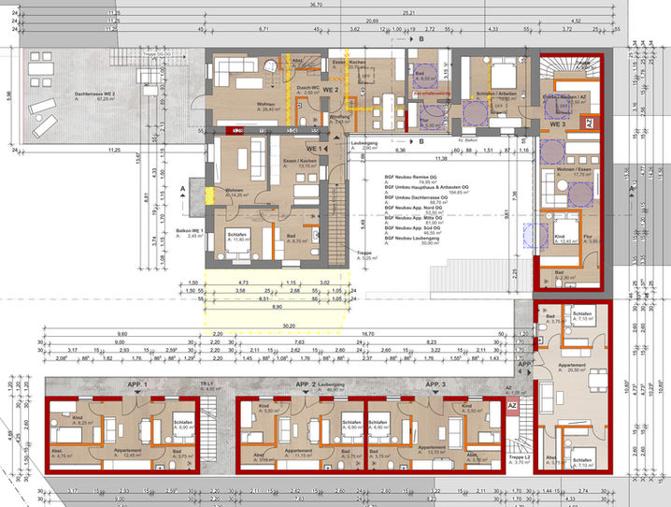Click the 'Schlafen / Arbeiten' room label
Screen dimensions: 671x507
tap(496, 94)
